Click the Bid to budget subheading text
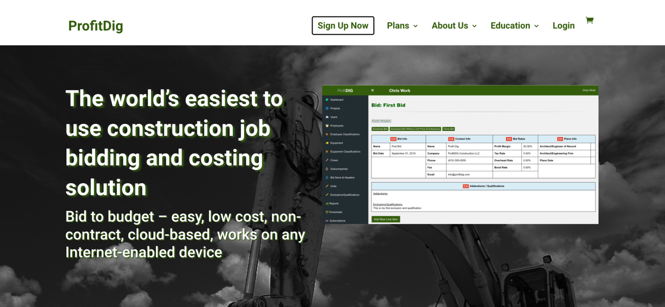Screen dimensions: 665x307 click(185, 234)
